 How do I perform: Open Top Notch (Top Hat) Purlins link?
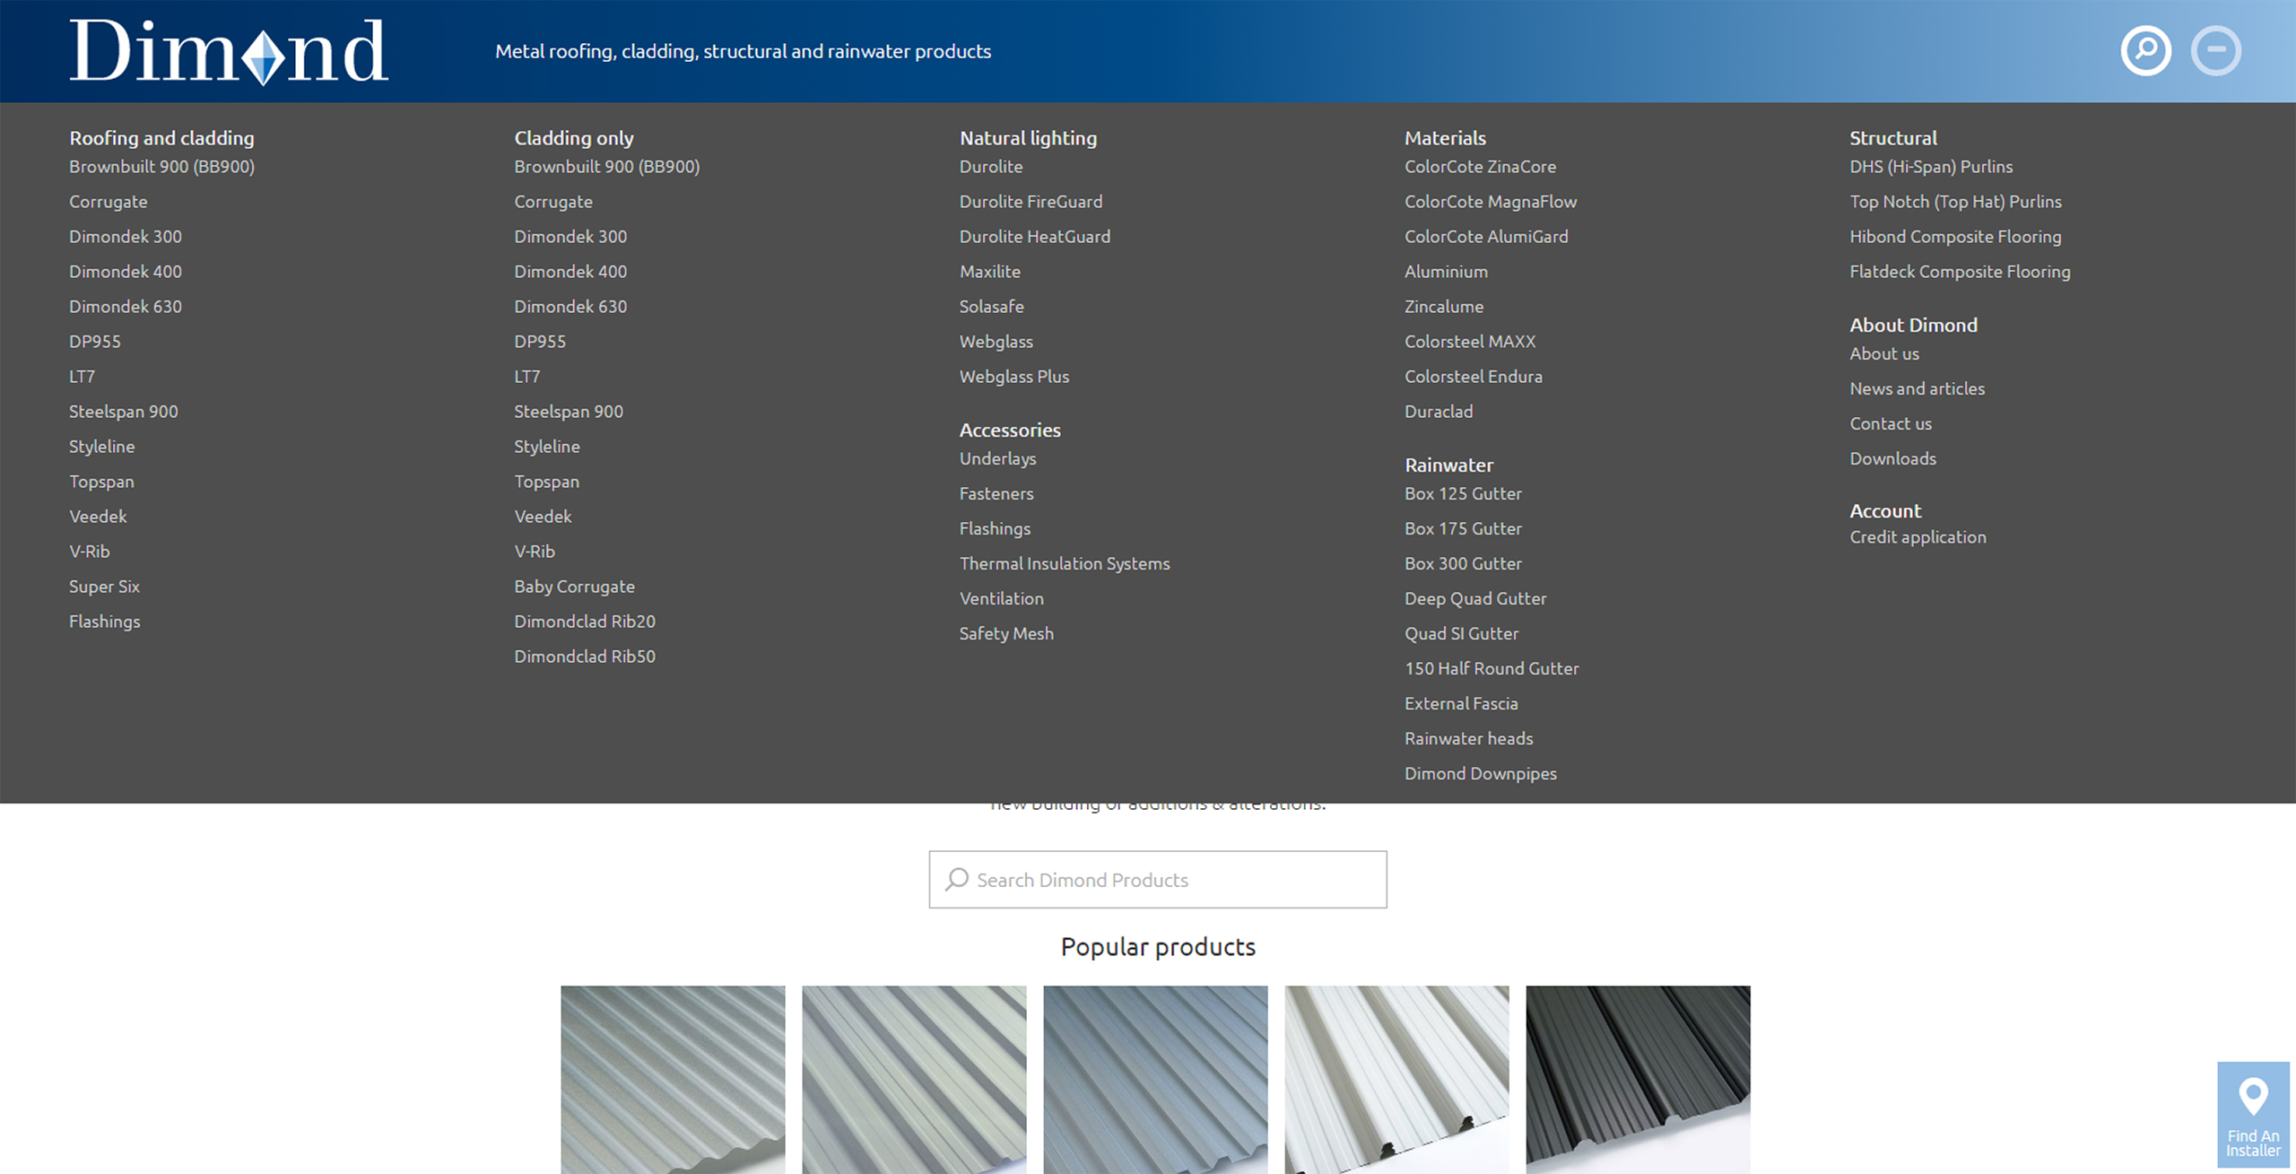(1955, 202)
